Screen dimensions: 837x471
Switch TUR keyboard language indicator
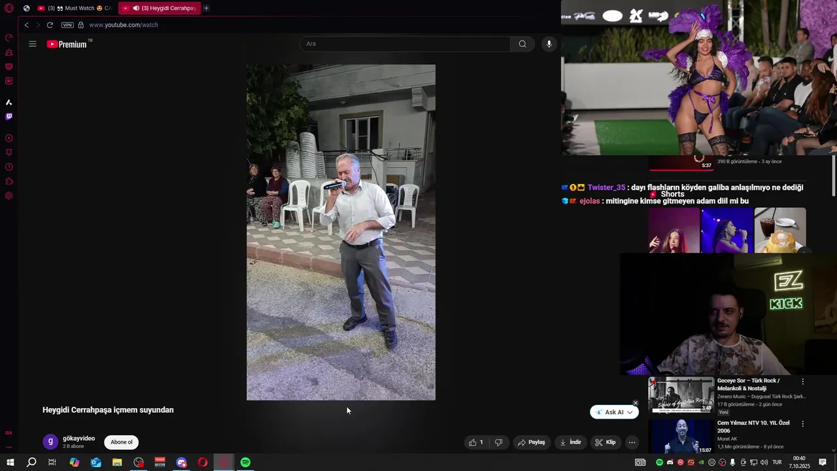click(777, 462)
